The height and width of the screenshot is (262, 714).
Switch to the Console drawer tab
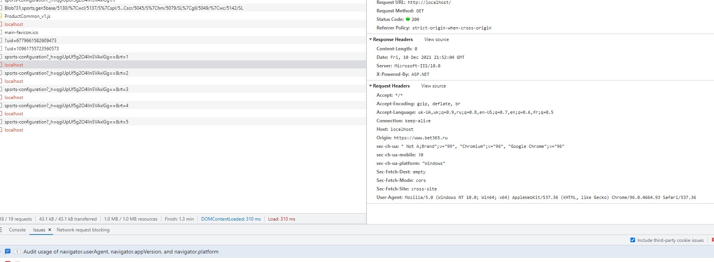tap(17, 230)
